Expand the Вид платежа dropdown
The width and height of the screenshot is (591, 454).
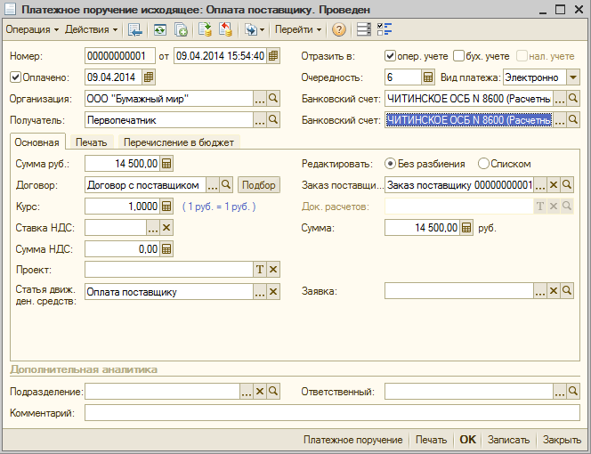click(x=573, y=77)
